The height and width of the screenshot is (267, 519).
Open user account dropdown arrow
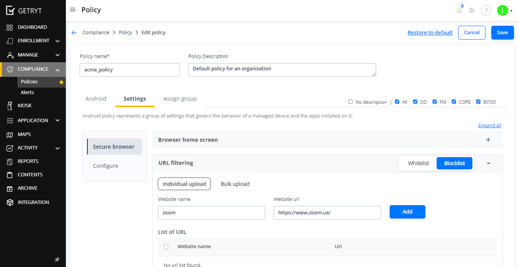(511, 11)
